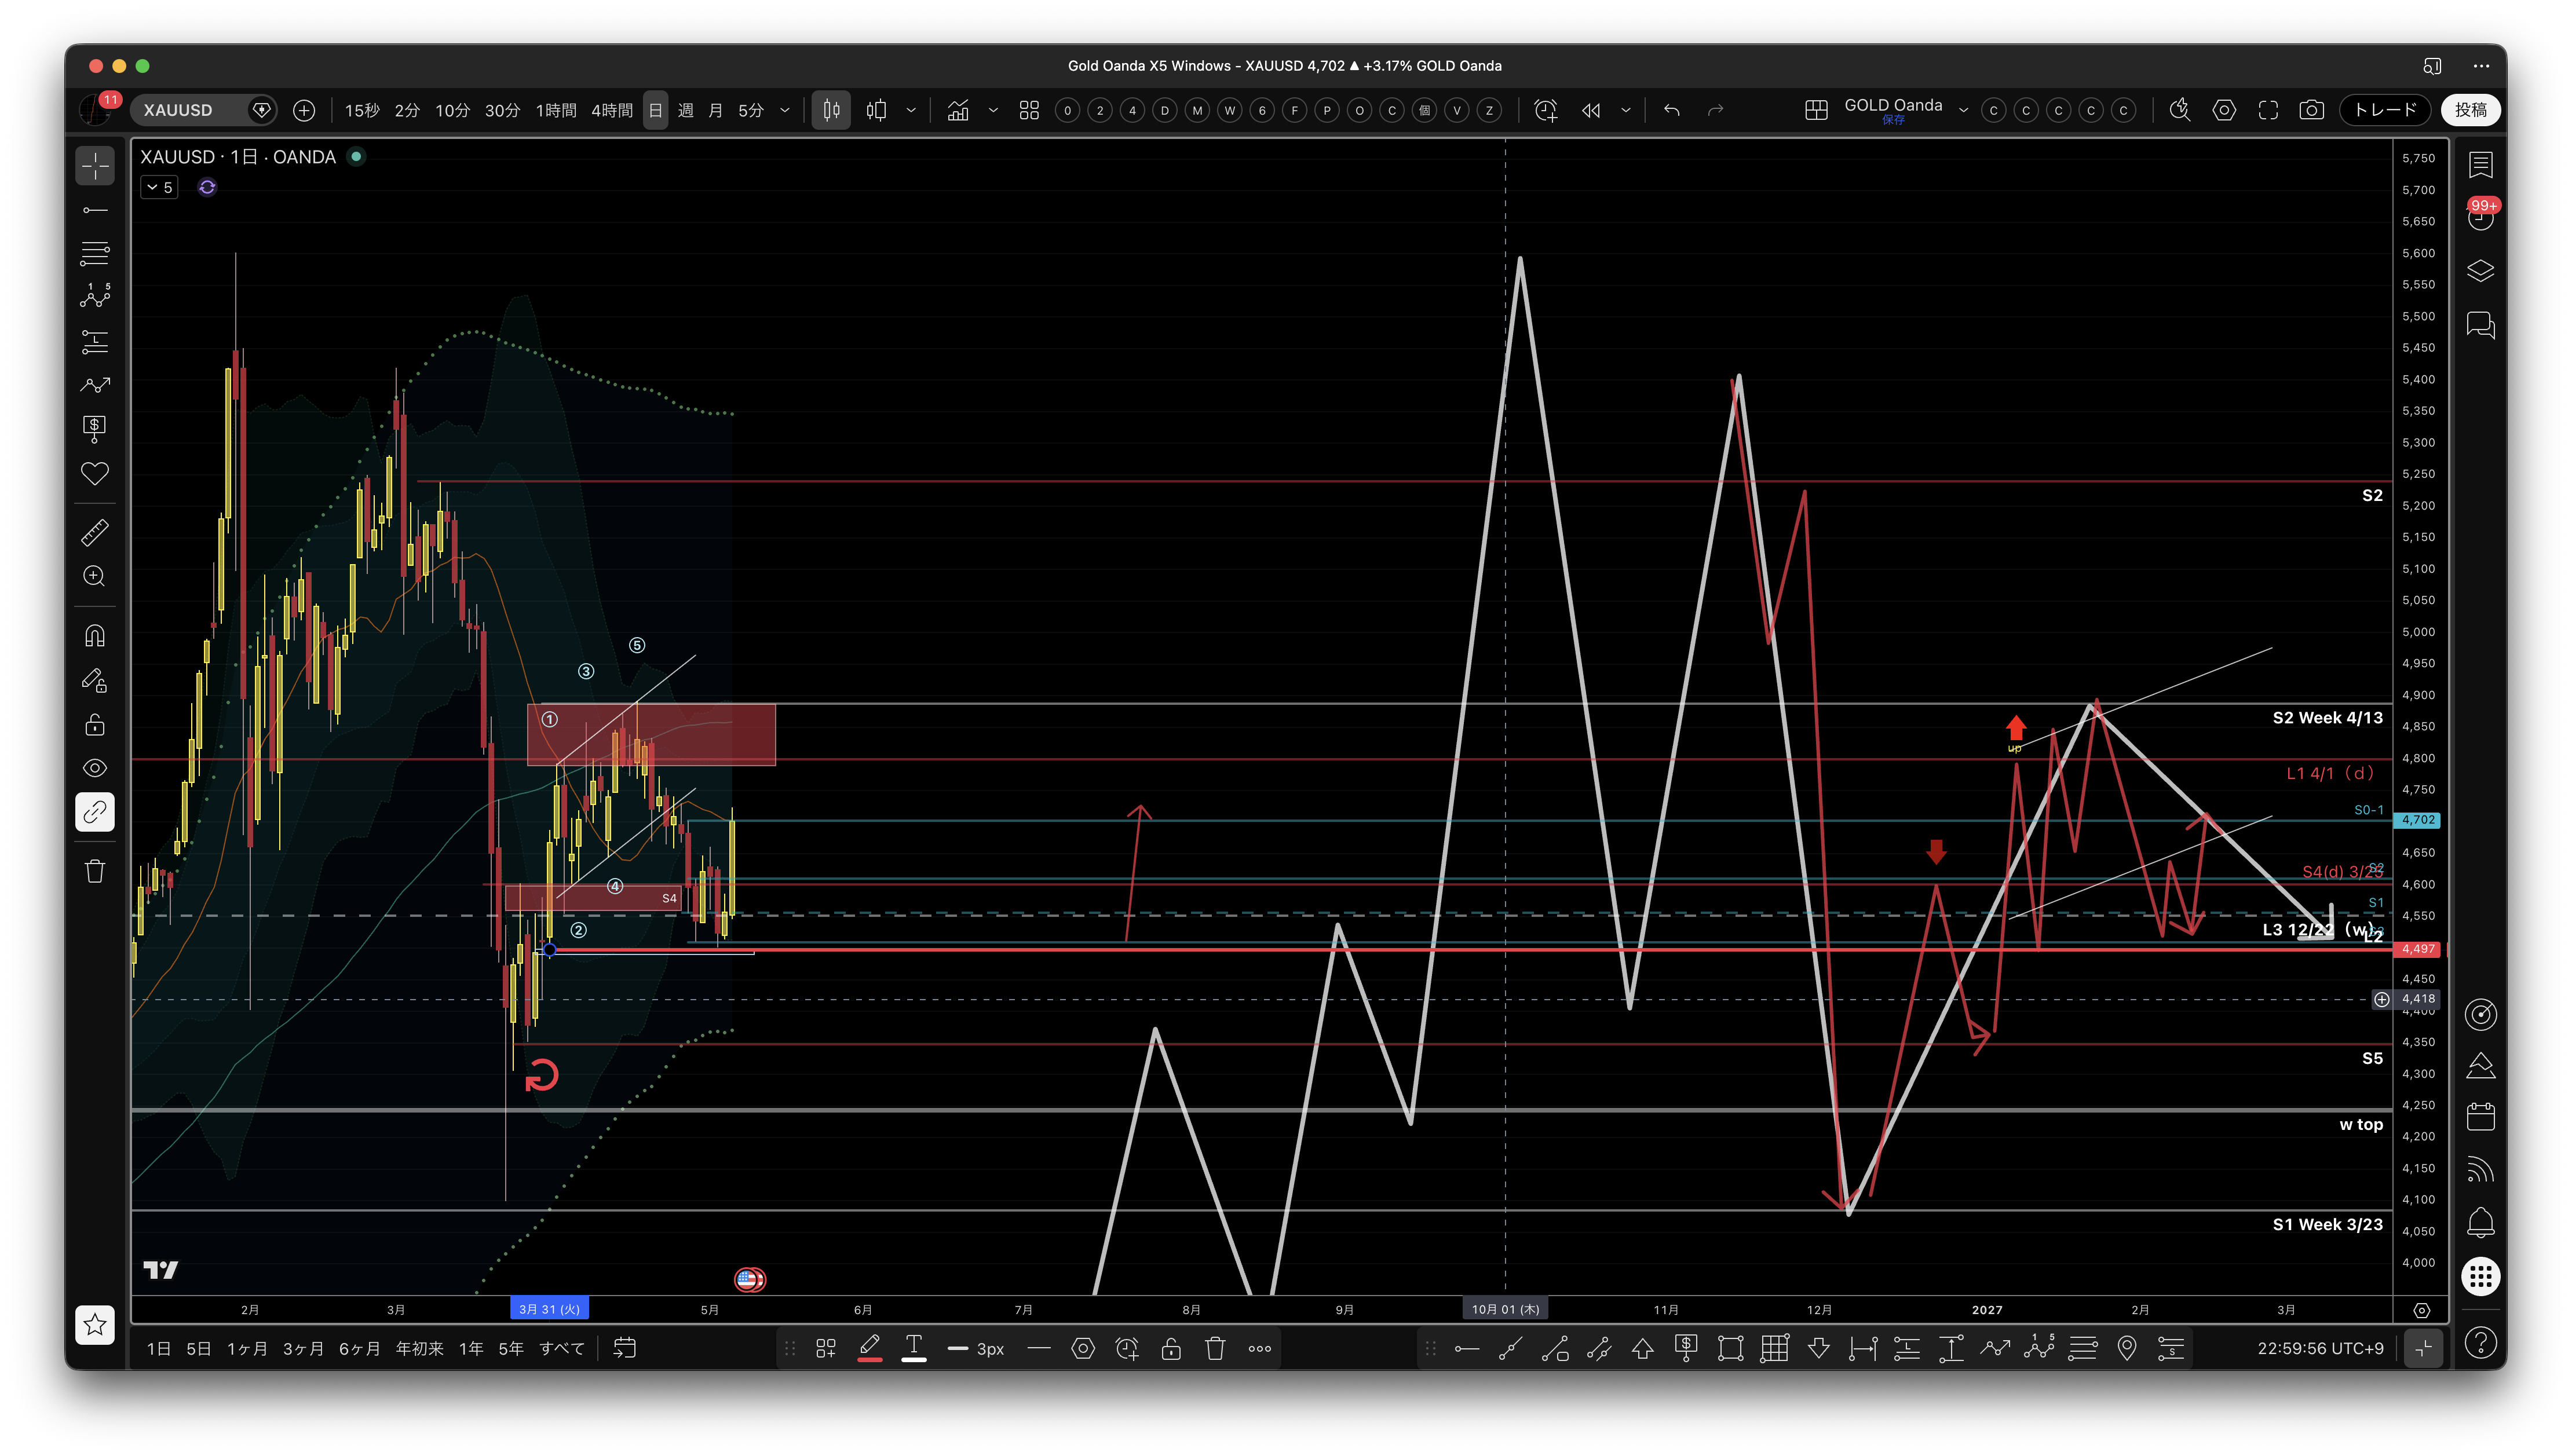The width and height of the screenshot is (2572, 1456).
Task: Remove drawings with the left sidebar trash icon
Action: point(95,872)
